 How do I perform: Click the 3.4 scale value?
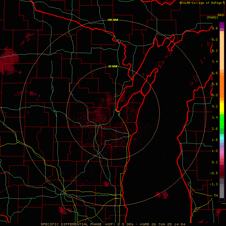215,118
